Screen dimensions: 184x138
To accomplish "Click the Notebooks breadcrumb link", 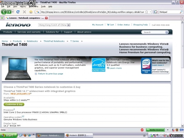I will pyautogui.click(x=32, y=41).
